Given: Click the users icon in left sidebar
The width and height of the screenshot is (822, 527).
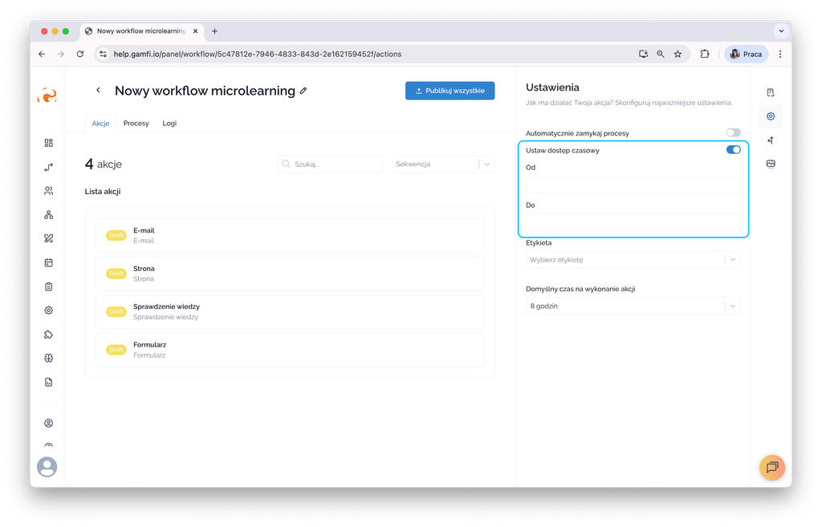Looking at the screenshot, I should 49,191.
